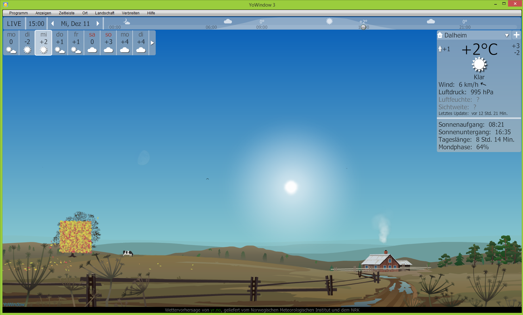The image size is (523, 315).
Task: Open the yr.no link in footer
Action: [216, 310]
